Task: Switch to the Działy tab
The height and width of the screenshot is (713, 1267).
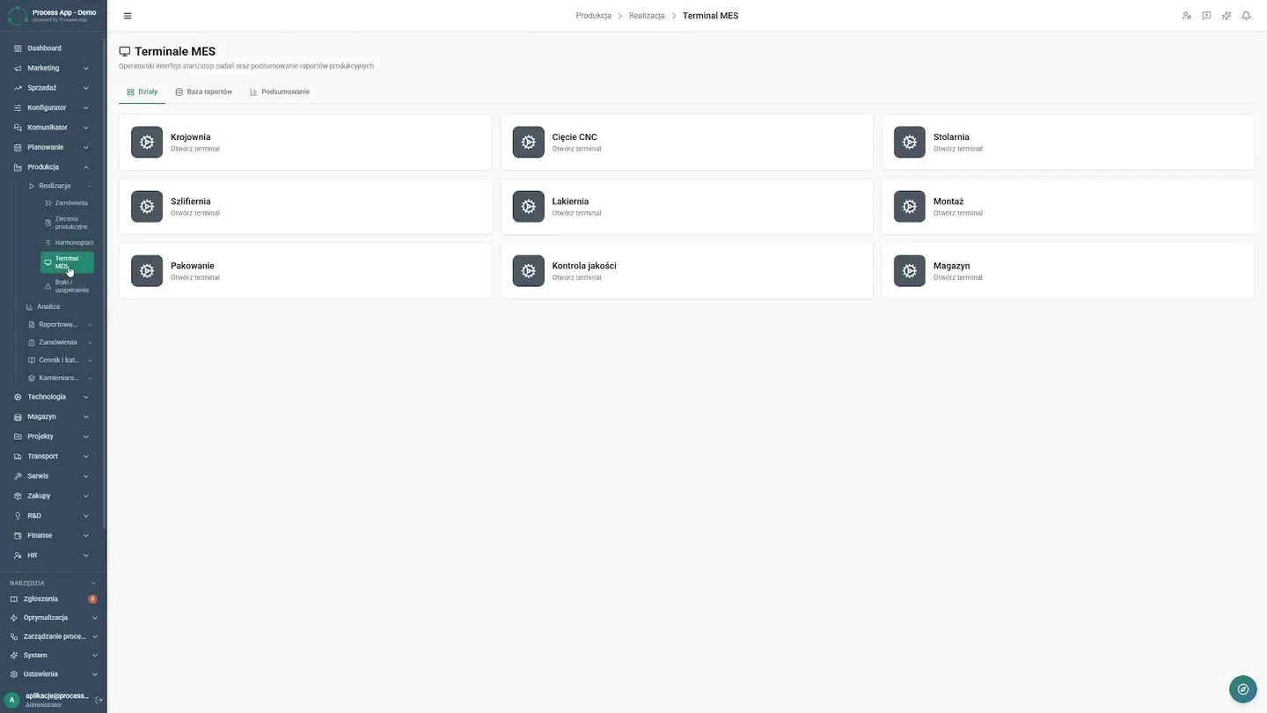Action: pyautogui.click(x=142, y=92)
